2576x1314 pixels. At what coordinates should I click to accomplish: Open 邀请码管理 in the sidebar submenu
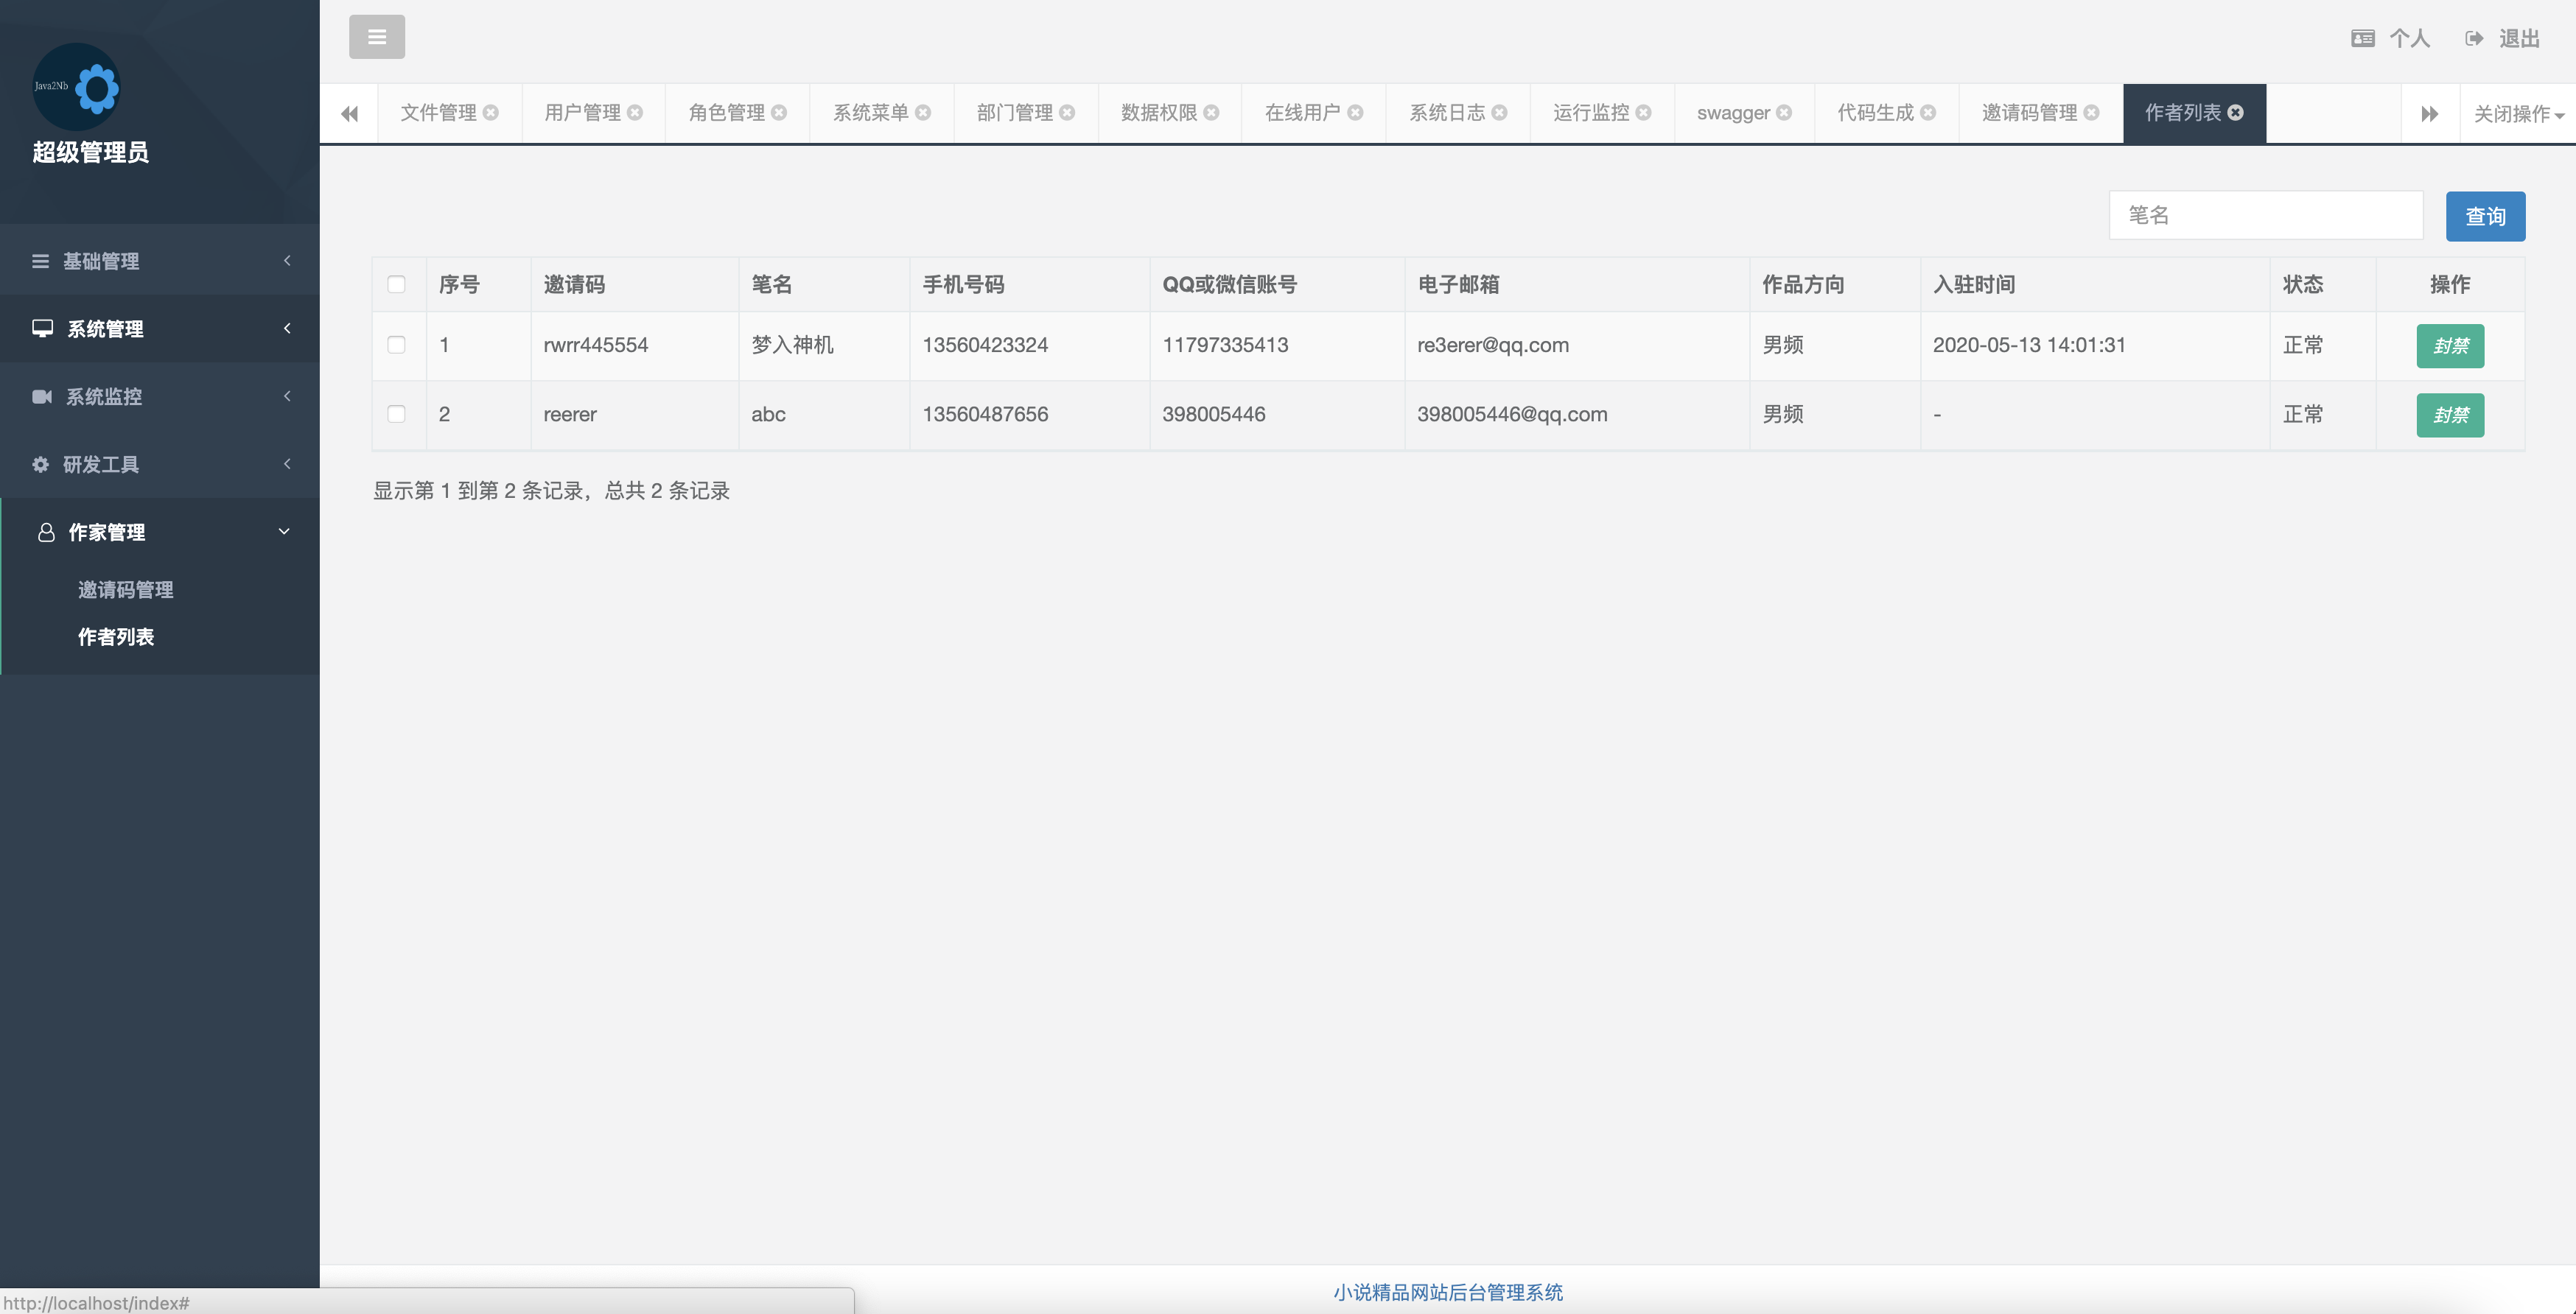[126, 589]
